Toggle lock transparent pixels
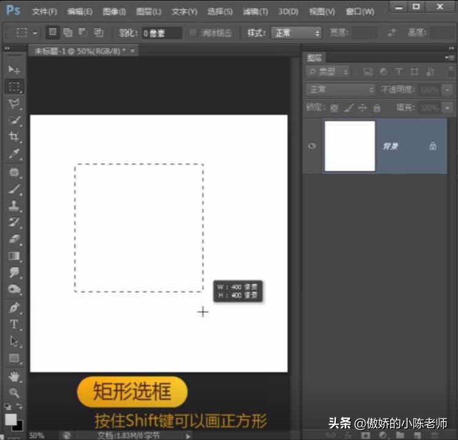 pos(334,108)
